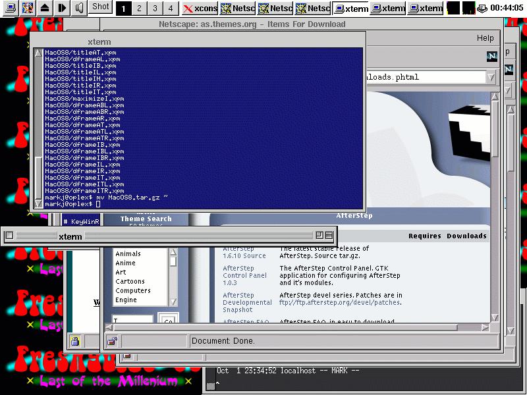
Task: Click the speaker volume icon in taskbar
Action: (x=79, y=7)
